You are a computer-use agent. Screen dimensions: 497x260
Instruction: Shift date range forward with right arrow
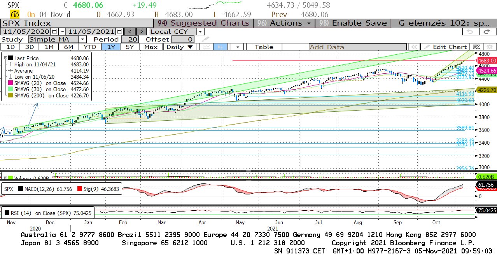(x=142, y=31)
